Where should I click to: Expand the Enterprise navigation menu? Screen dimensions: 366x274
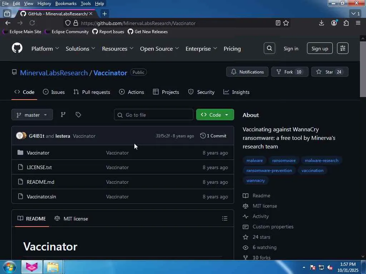[x=201, y=49]
